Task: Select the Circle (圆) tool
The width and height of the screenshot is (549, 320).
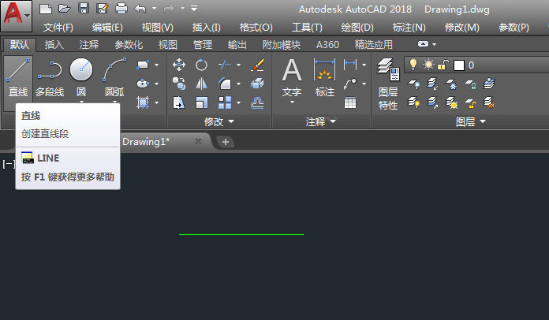Action: pyautogui.click(x=81, y=78)
